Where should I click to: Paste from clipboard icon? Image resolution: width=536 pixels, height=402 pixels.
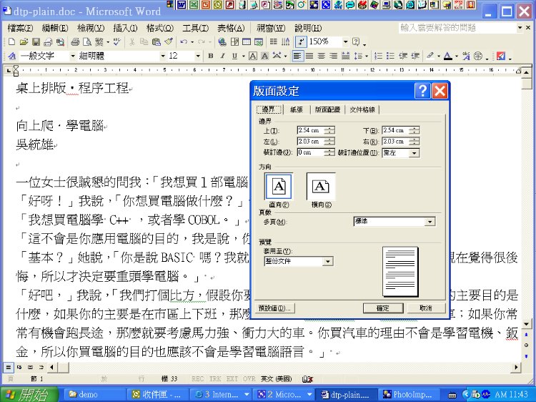(x=157, y=42)
